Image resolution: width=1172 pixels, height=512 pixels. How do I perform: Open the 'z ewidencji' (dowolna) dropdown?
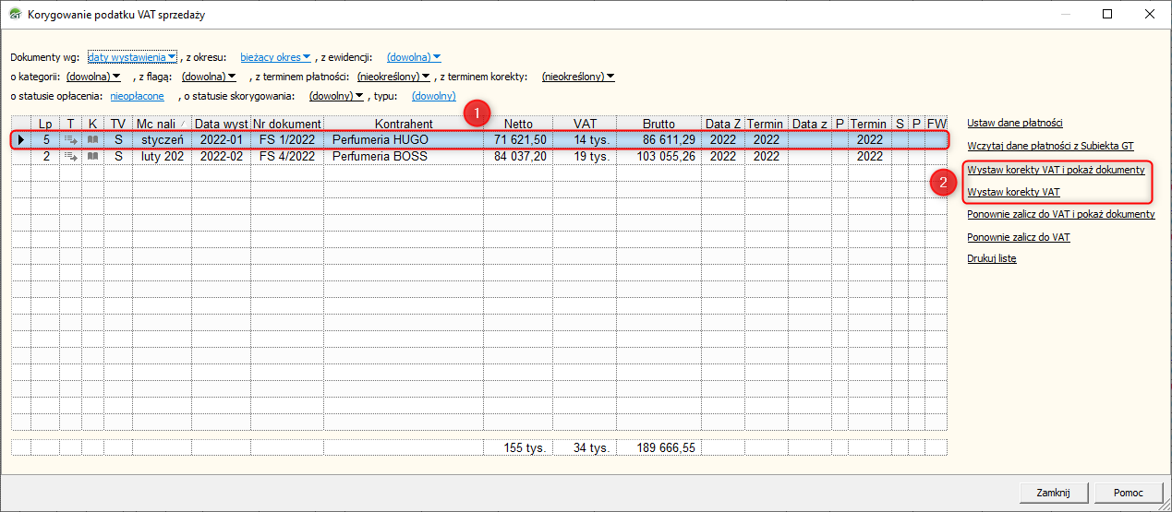[414, 57]
